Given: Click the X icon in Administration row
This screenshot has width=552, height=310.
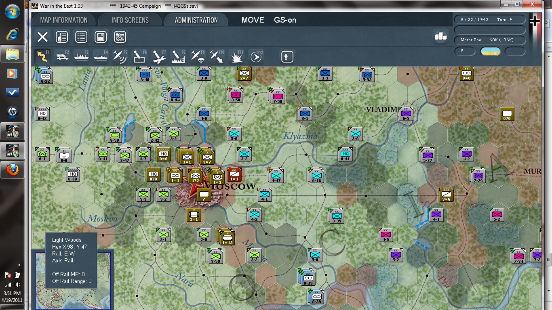Looking at the screenshot, I should (x=42, y=37).
